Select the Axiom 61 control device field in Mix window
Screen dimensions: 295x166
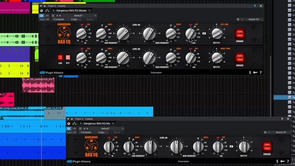coord(281,132)
